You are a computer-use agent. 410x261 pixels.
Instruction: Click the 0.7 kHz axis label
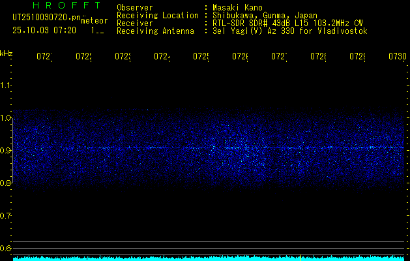[5, 216]
